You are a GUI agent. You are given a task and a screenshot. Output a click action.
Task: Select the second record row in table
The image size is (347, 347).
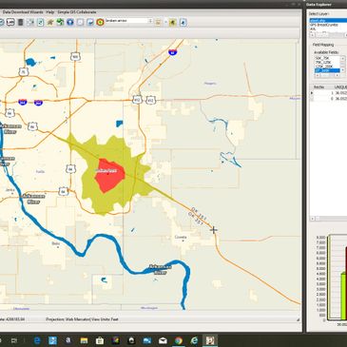328,99
